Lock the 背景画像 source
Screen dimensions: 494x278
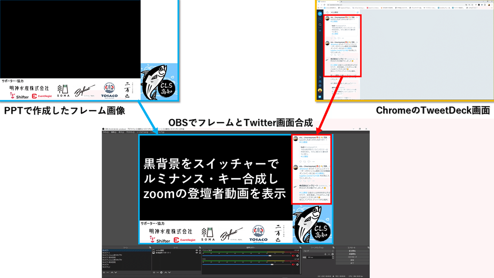(x=200, y=253)
